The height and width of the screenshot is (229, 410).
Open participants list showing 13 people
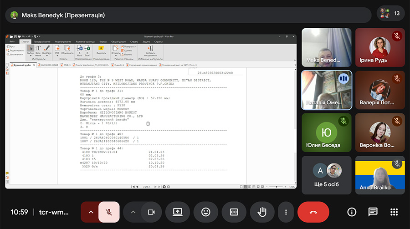tap(390, 14)
